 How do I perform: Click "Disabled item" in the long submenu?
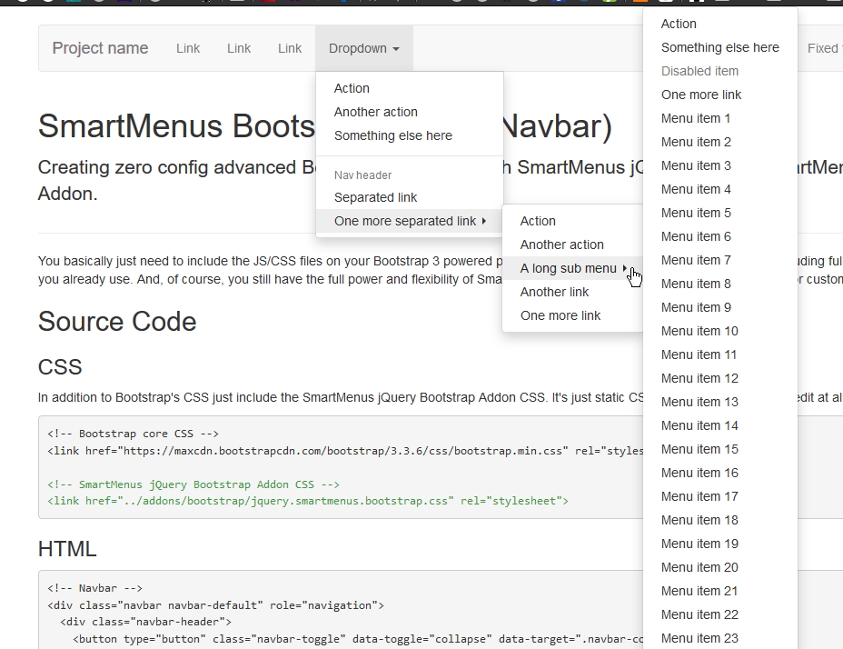click(x=699, y=71)
